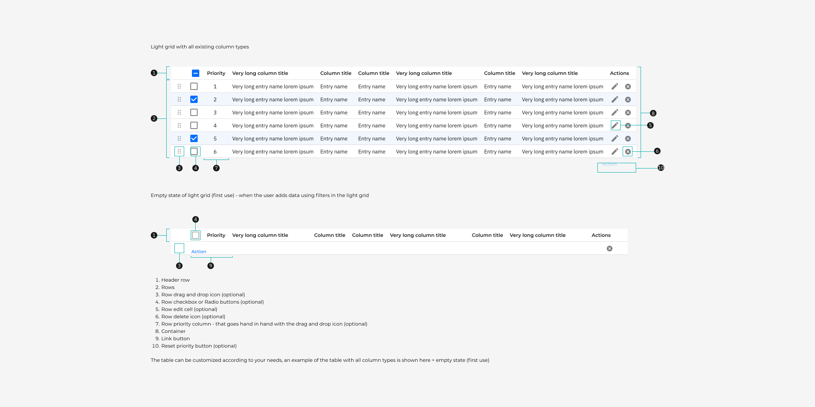Click priority number 1 cell
Viewport: 815px width, 407px height.
(x=215, y=87)
